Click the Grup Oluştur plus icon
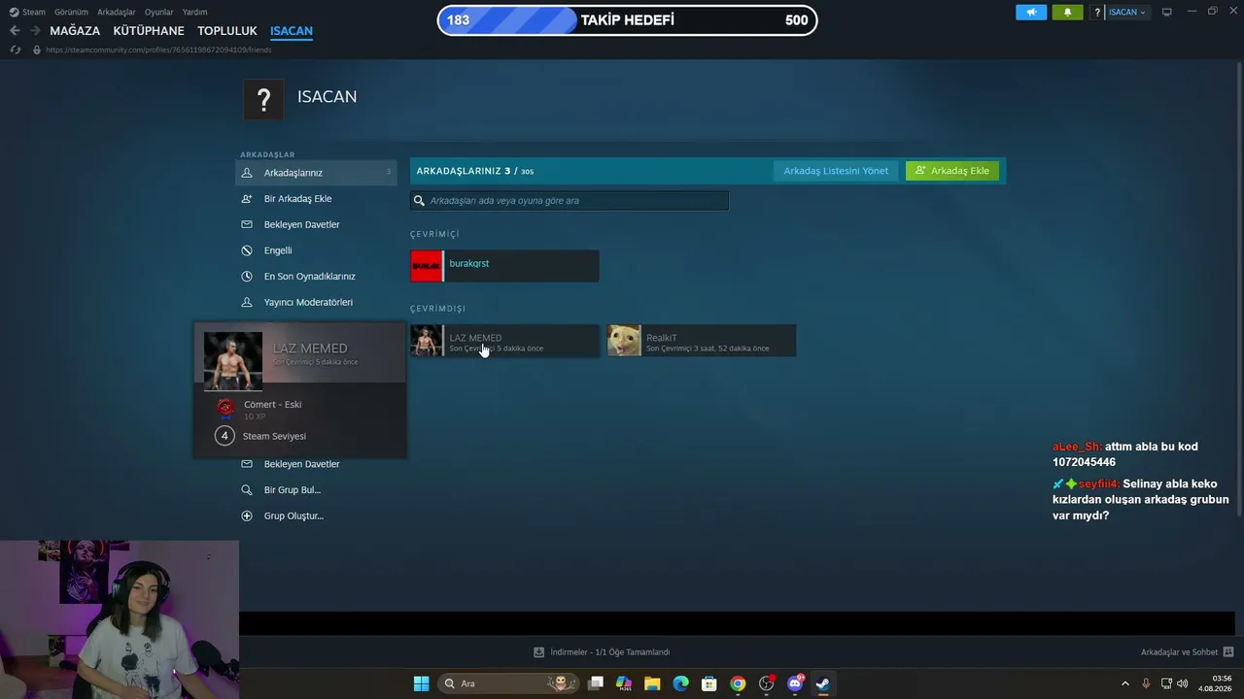 pos(247,516)
